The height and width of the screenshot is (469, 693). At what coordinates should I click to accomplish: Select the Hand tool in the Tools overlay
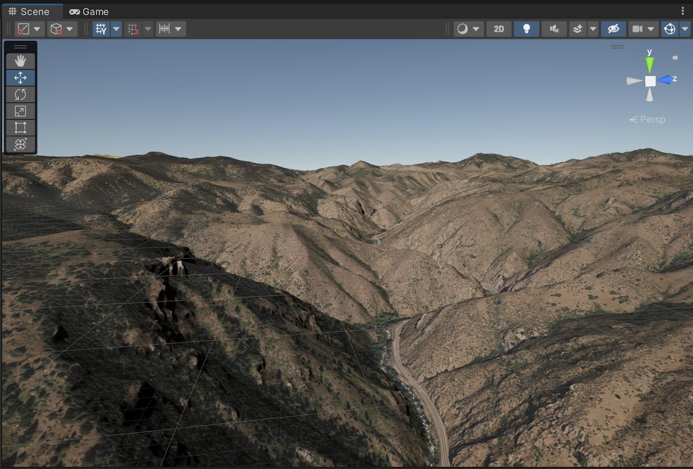pyautogui.click(x=20, y=60)
